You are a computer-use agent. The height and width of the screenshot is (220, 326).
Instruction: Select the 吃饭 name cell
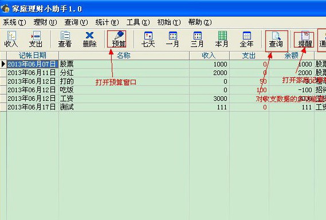pyautogui.click(x=124, y=90)
